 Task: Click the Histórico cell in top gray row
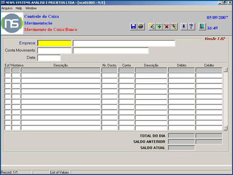coord(16,70)
